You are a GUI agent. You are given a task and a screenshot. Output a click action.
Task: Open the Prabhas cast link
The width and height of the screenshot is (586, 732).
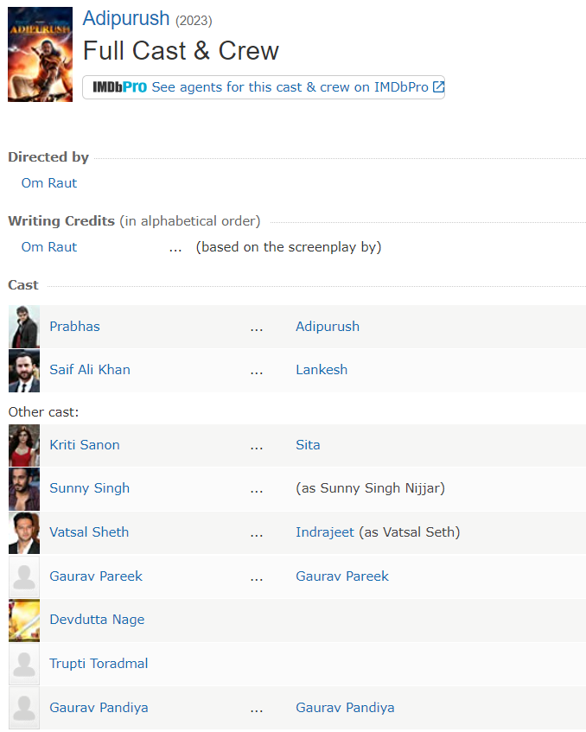tap(74, 327)
